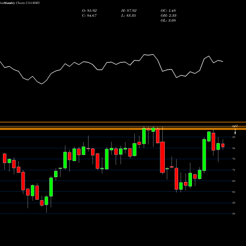Screen dimensions: 246x246
Task: Click the topmost orange resistance line
Action: click(123, 122)
